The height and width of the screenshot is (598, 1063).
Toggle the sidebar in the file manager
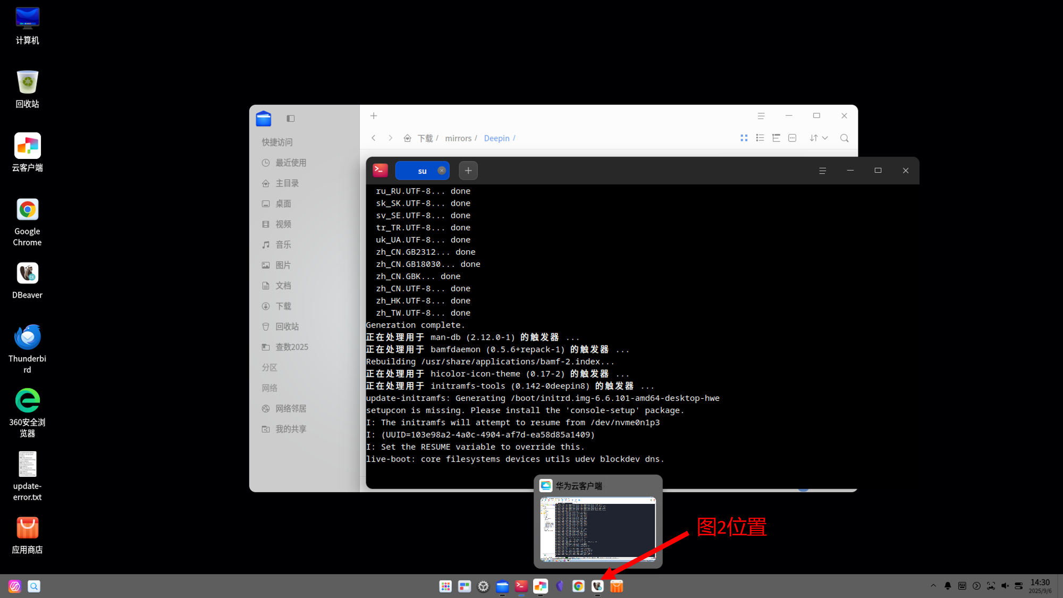(x=290, y=119)
